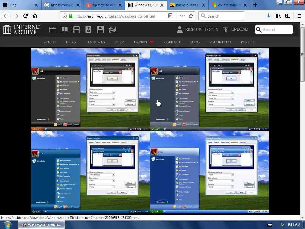Viewport: 305px width, 229px height.
Task: Open VOLUNTEER in the archive menu
Action: pos(220,42)
